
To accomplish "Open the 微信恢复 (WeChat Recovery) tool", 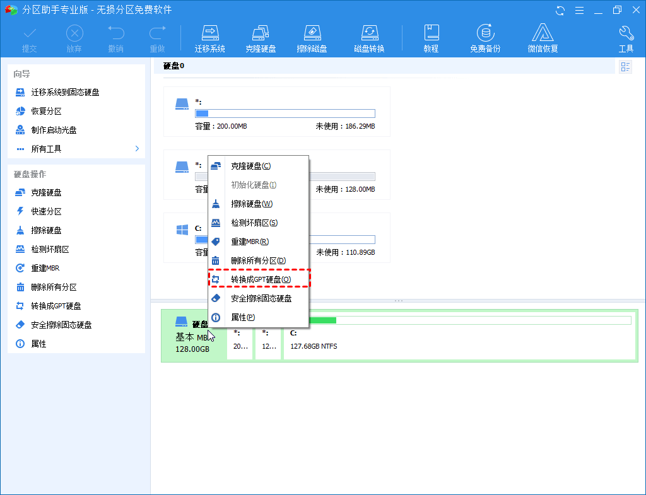I will (x=543, y=37).
